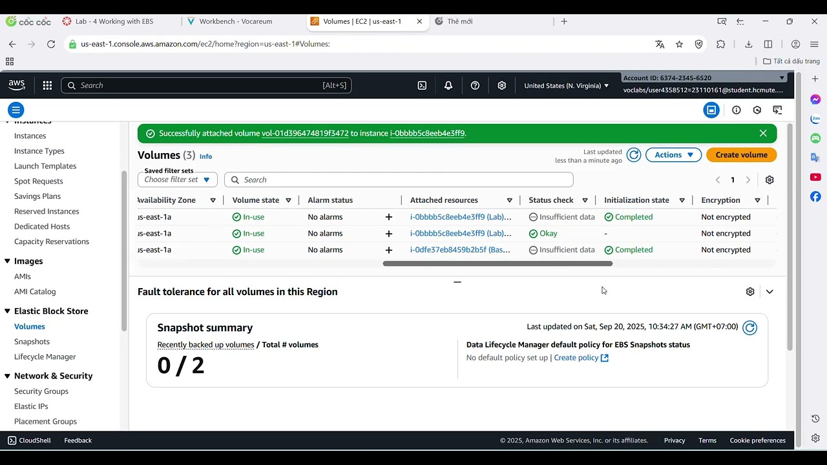Open the info panel icon in the toolbar
Screen dimensions: 827x465
pyautogui.click(x=737, y=110)
